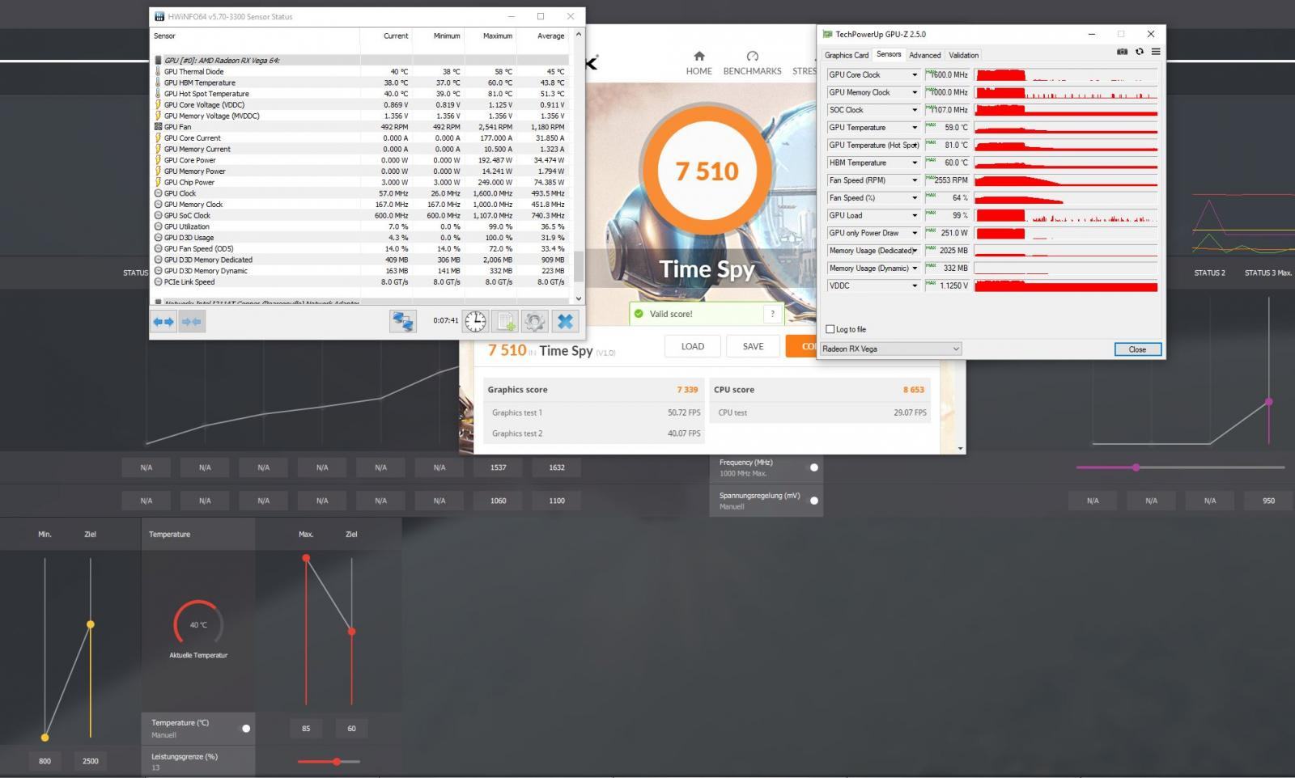Open GPU Load sensor dropdown

pyautogui.click(x=915, y=216)
